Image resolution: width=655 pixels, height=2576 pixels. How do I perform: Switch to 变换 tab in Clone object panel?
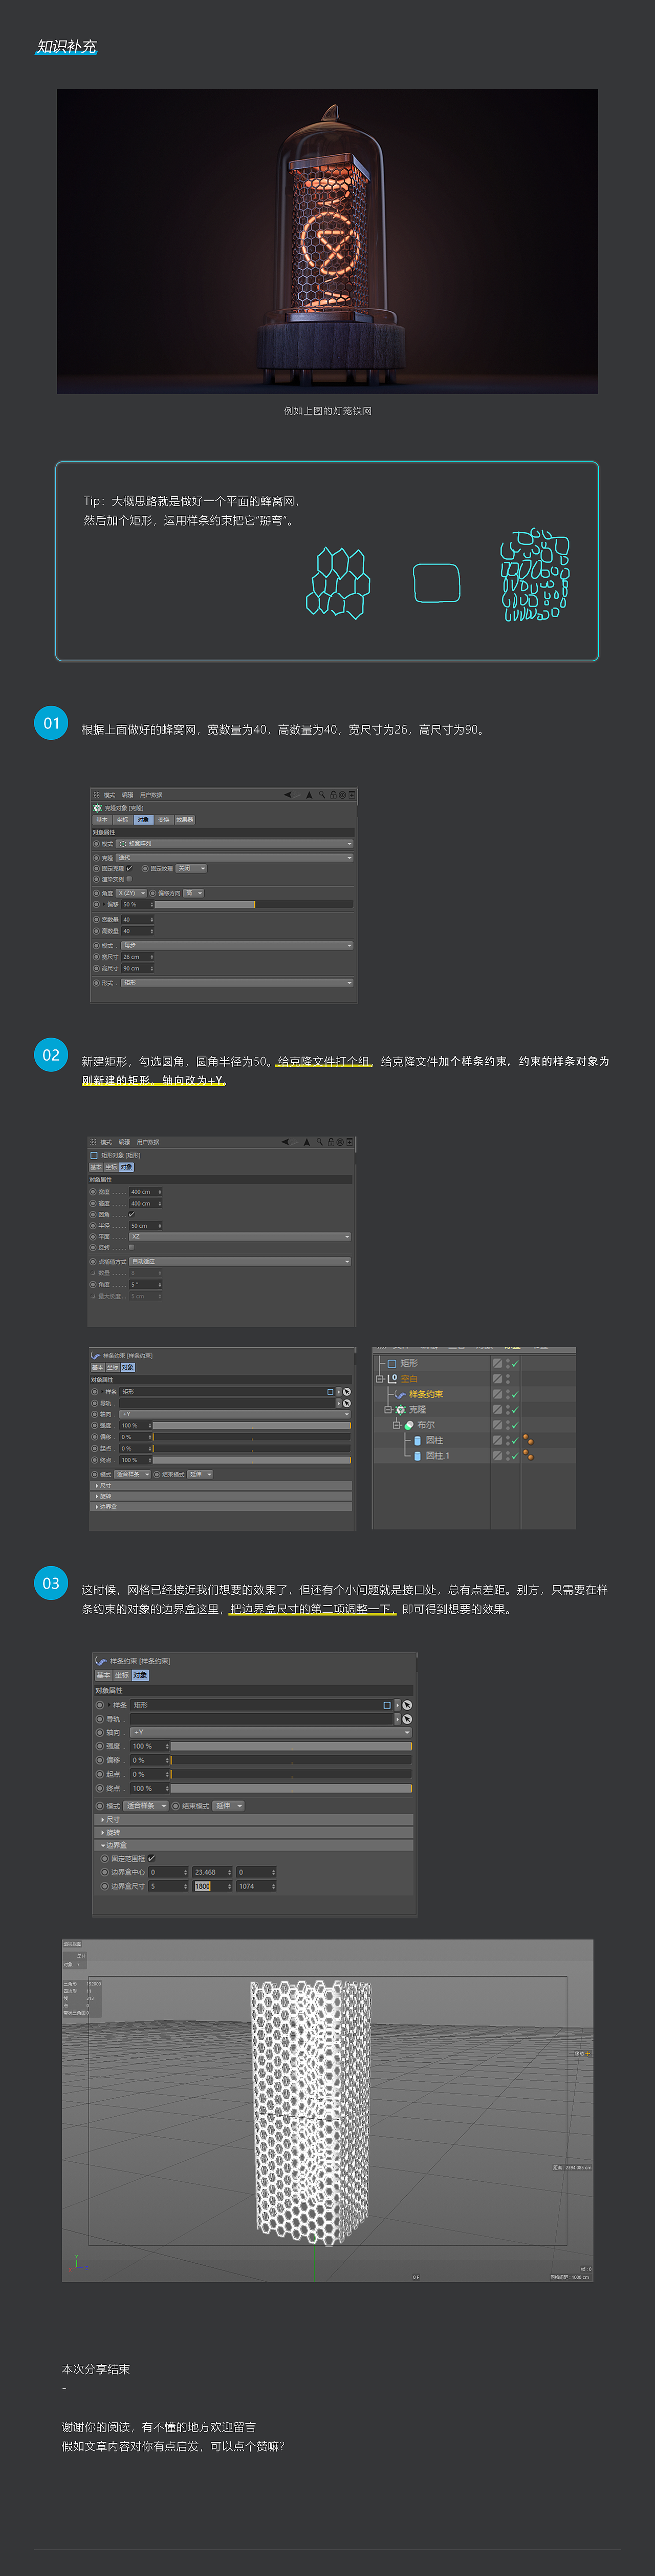[x=164, y=820]
